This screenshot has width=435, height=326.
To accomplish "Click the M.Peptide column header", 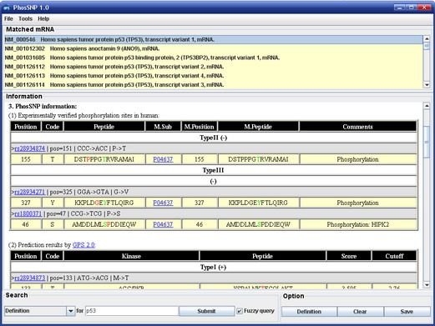I will 258,127.
